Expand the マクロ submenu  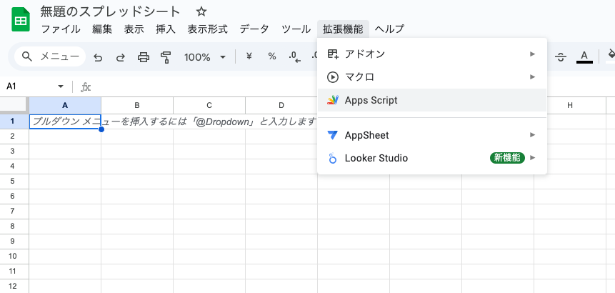point(431,76)
